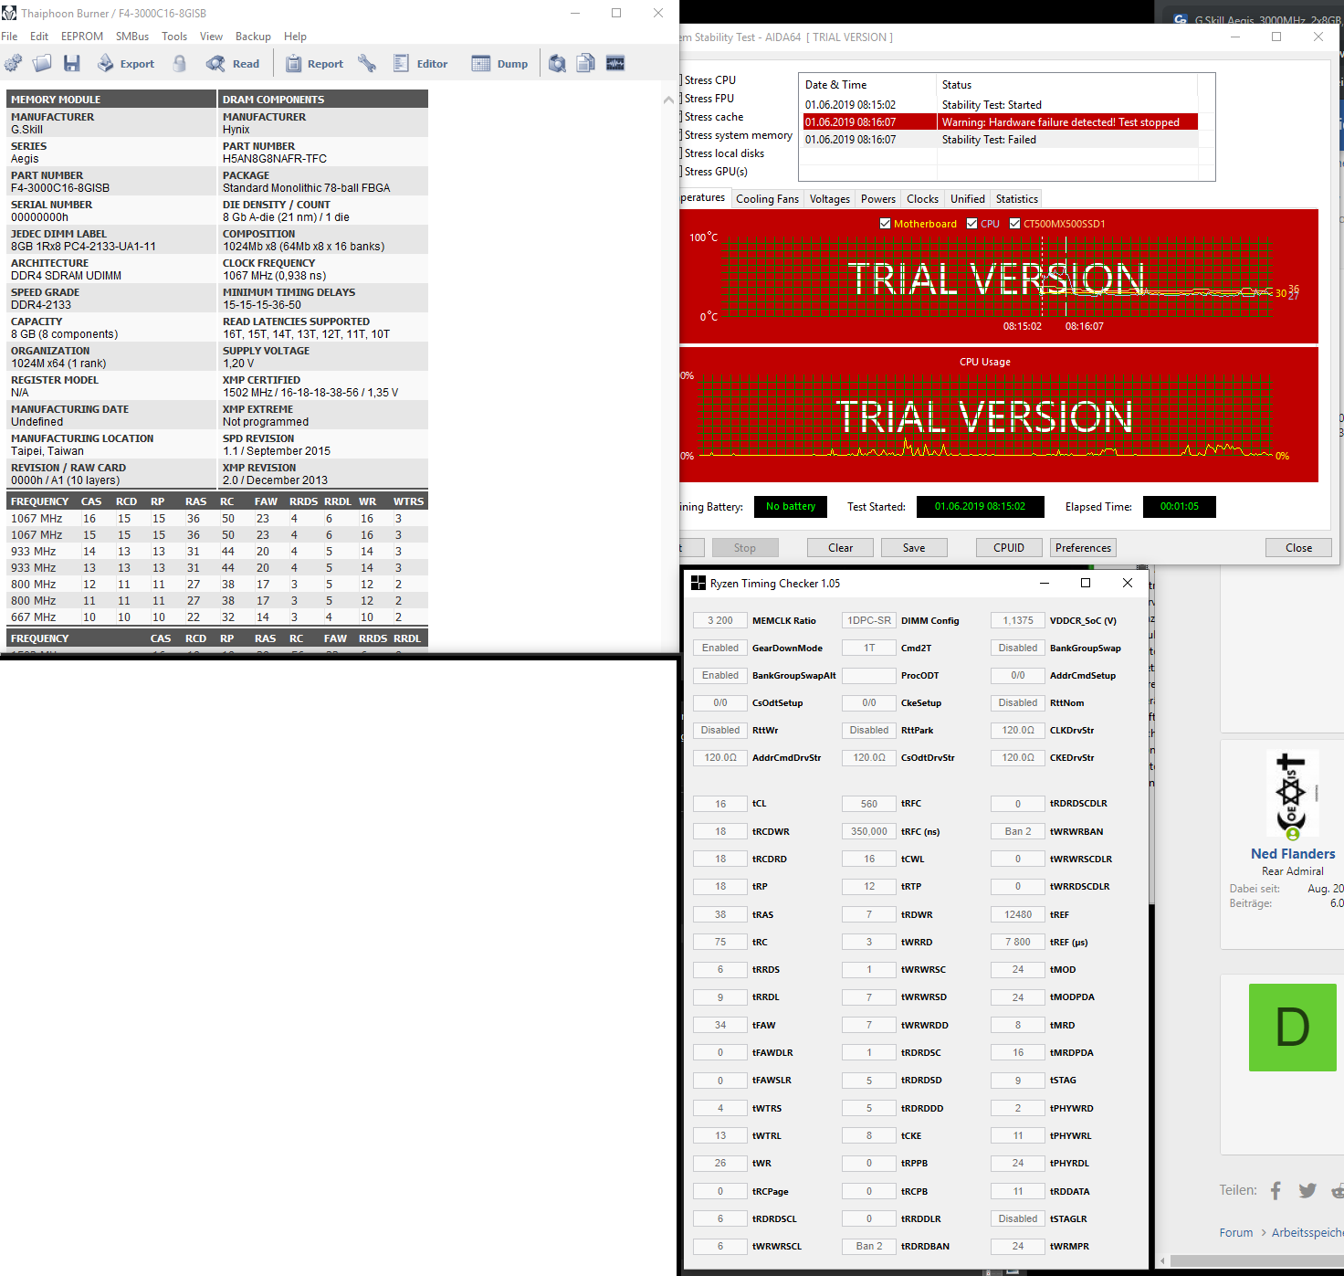
Task: Toggle the Stress system memory option
Action: [x=737, y=135]
